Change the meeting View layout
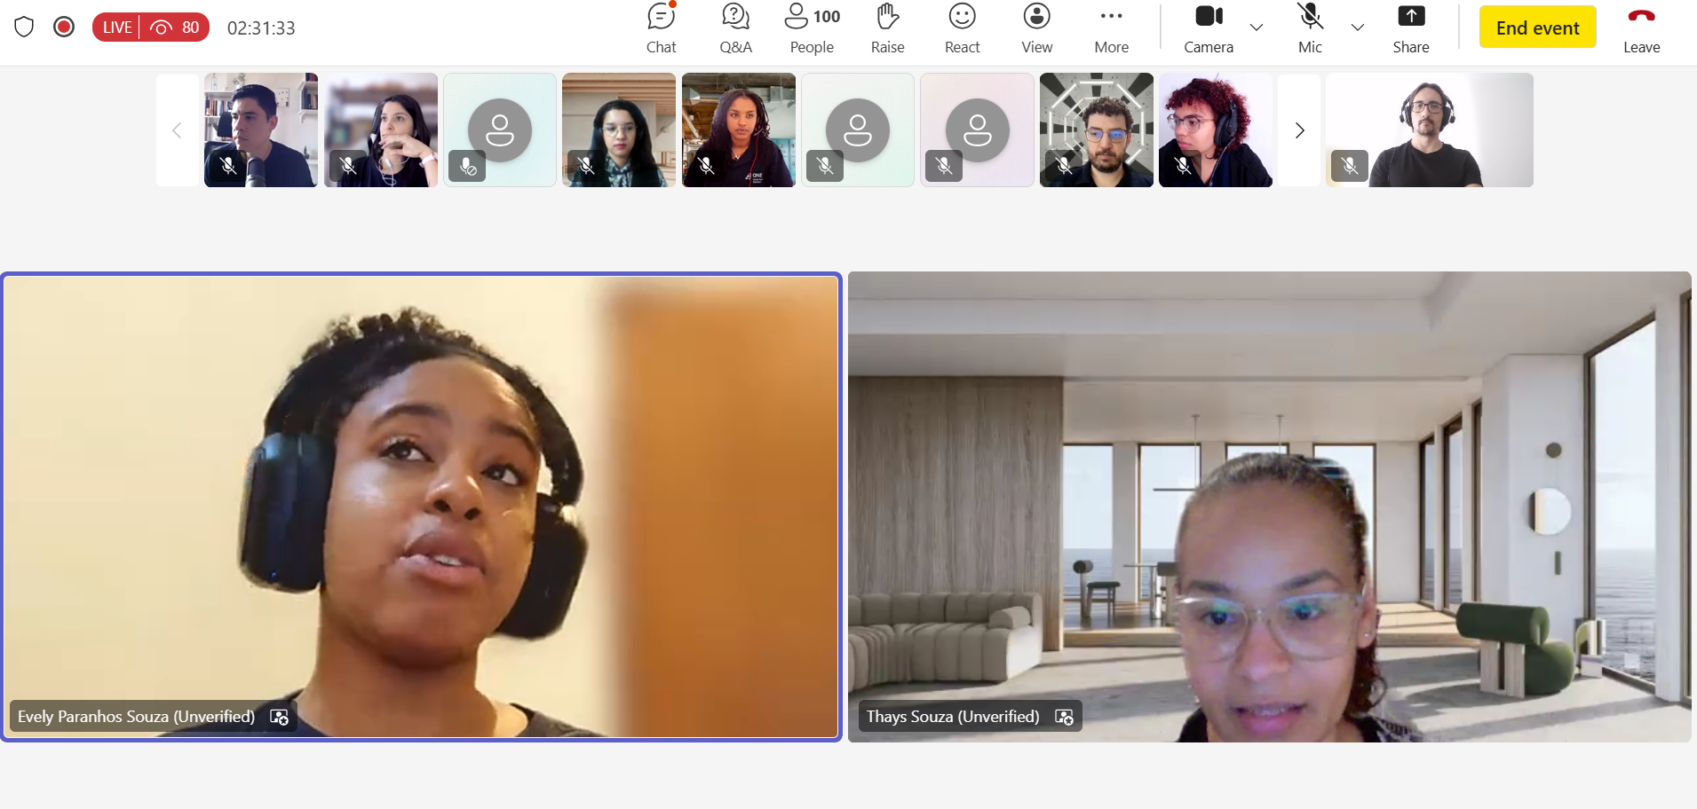The width and height of the screenshot is (1697, 809). coord(1036,28)
